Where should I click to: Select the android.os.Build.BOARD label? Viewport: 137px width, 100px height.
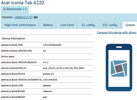tap(13, 91)
